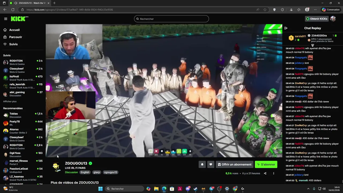The height and width of the screenshot is (193, 343).
Task: Open the Kick user profile avatar
Action: (x=333, y=19)
